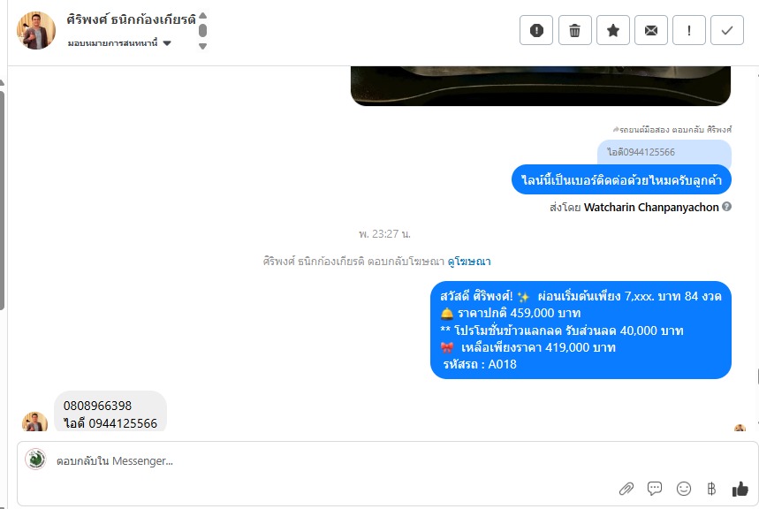Open ศิริพงศ์'s profile picture in the header
This screenshot has width=759, height=509.
(36, 31)
